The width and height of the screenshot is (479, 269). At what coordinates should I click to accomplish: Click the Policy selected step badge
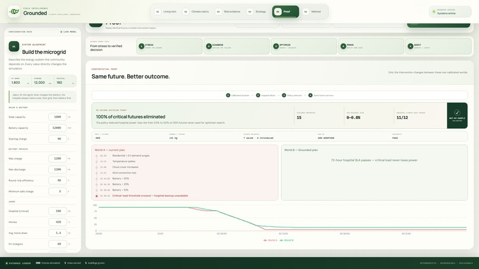[x=284, y=95]
